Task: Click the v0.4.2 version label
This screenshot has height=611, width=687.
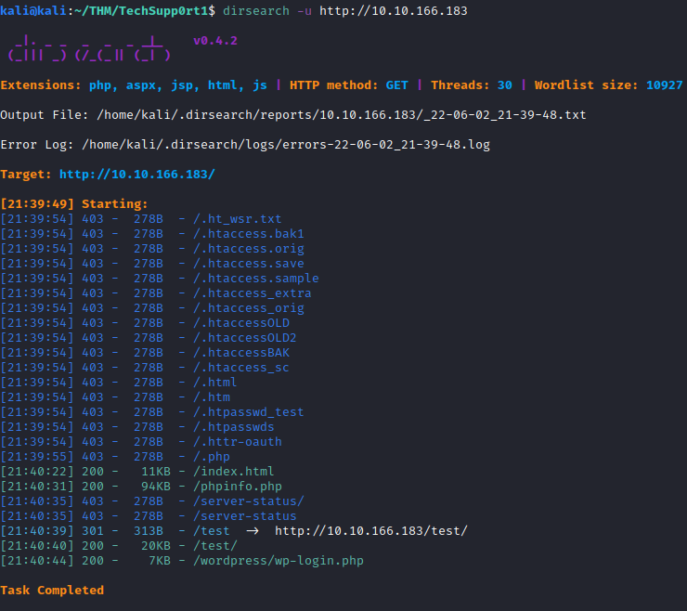Action: (x=214, y=41)
